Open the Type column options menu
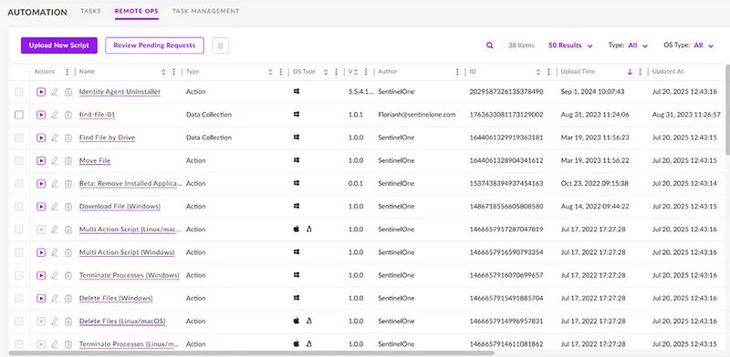 pos(280,72)
